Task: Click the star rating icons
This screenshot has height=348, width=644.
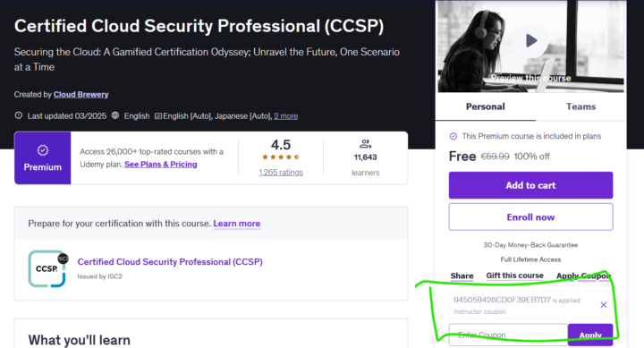Action: point(281,157)
